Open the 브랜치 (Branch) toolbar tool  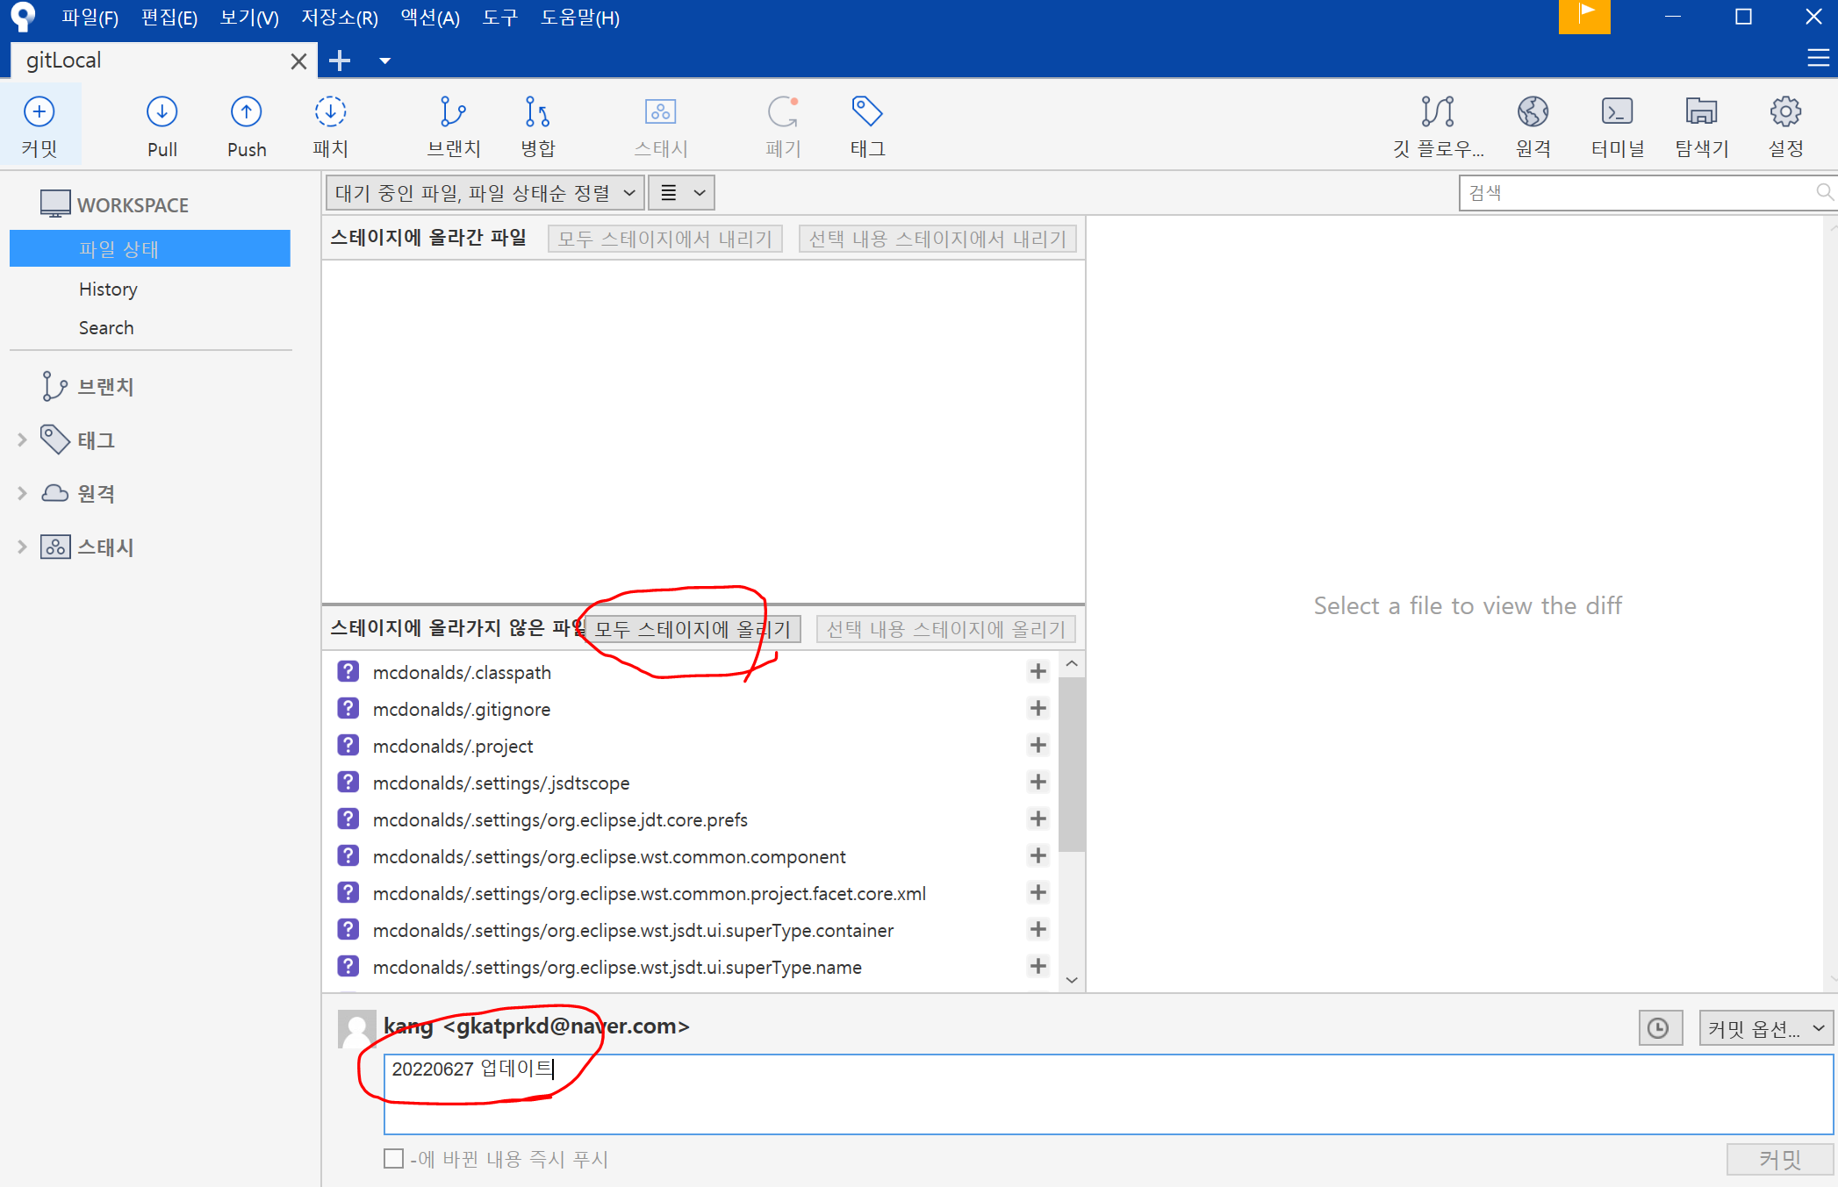pos(454,125)
